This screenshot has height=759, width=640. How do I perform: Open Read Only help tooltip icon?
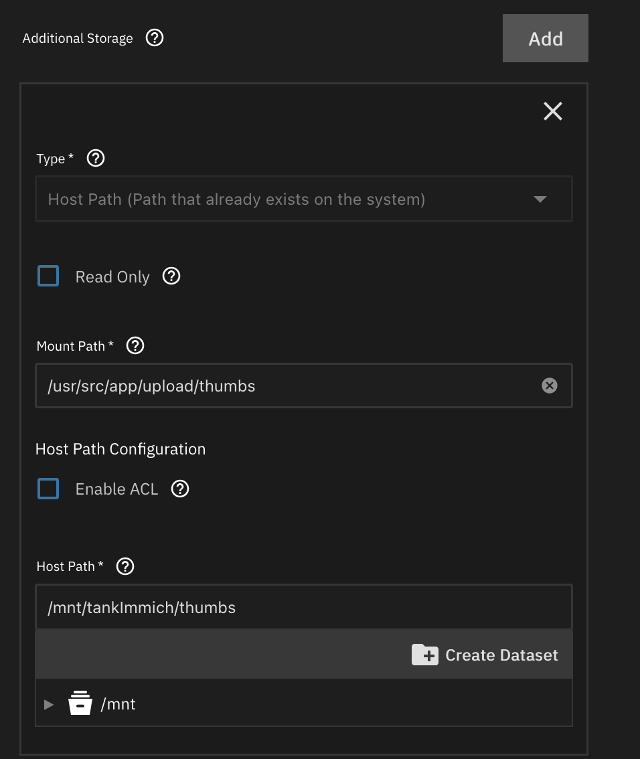171,276
